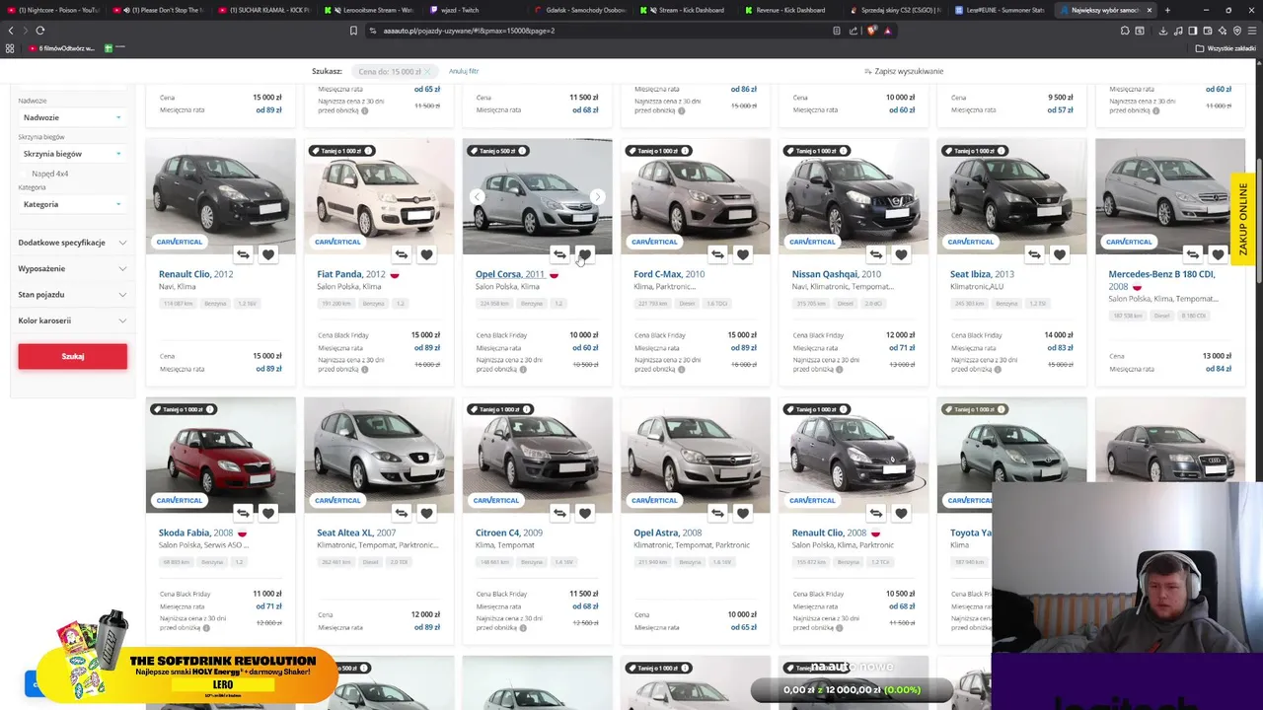Click Zapisz wyszukiwanie link
1263x710 pixels.
(904, 71)
